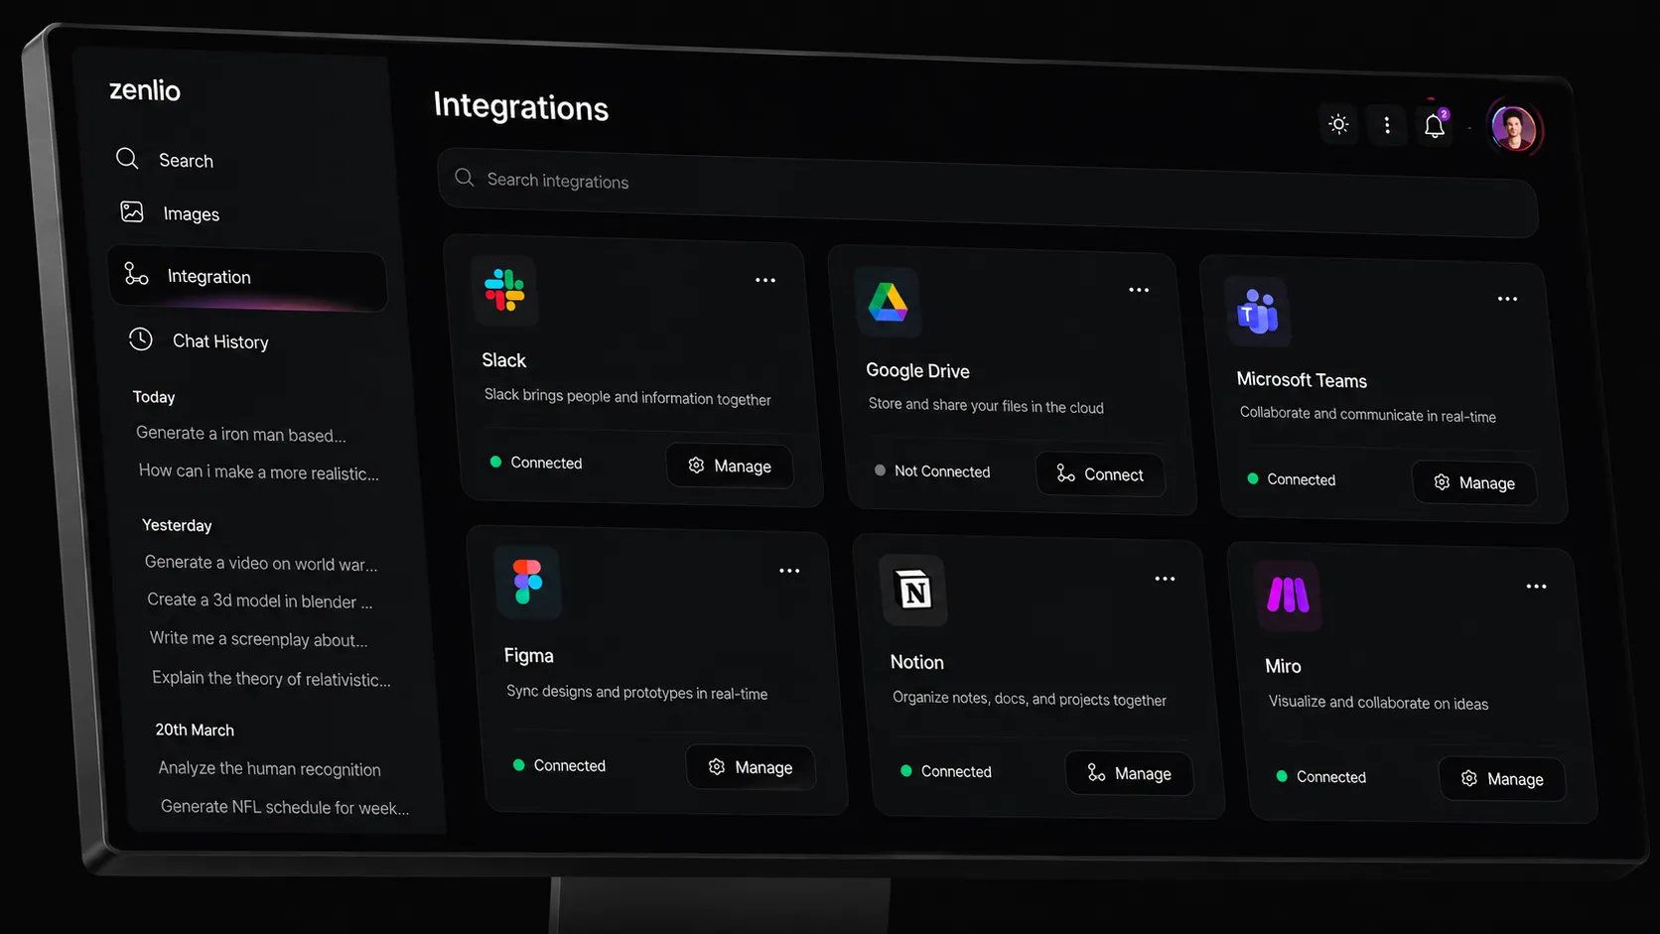
Task: Open the Microsoft Teams card three-dot menu
Action: [1507, 299]
